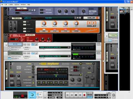Image resolution: width=133 pixels, height=99 pixels.
Task: Mute the upper audio track device
Action: 25,44
